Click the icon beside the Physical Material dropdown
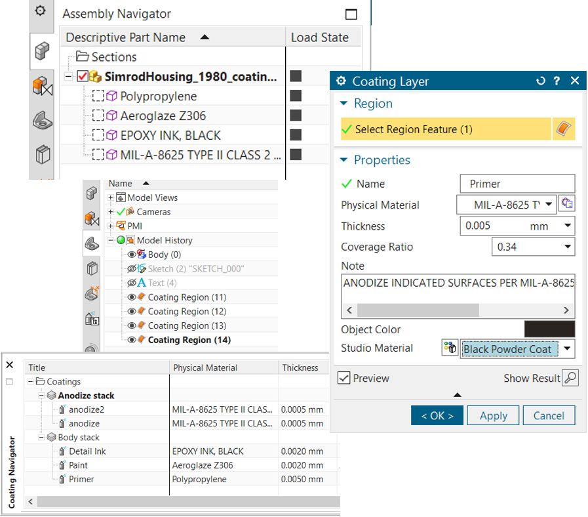Image resolution: width=588 pixels, height=517 pixels. [566, 204]
